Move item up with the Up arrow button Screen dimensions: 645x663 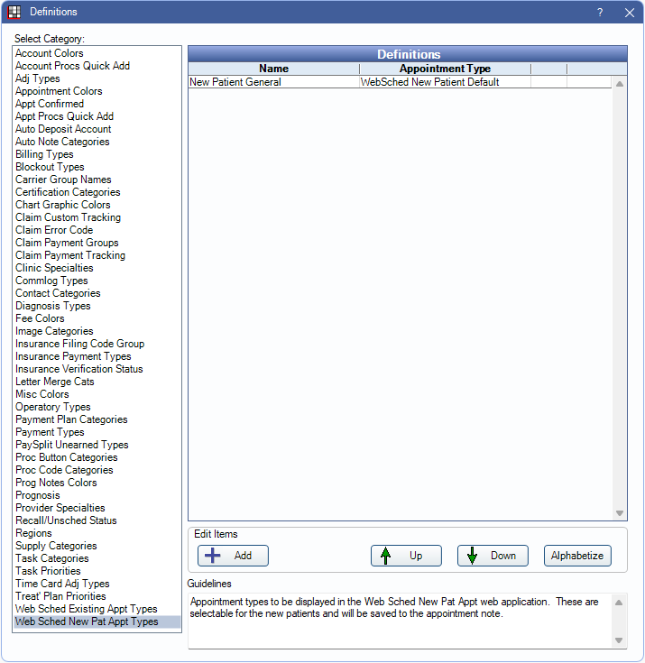point(406,556)
